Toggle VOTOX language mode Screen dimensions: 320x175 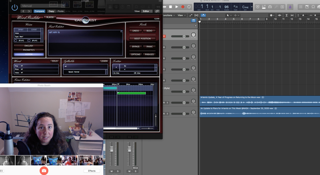[x=29, y=54]
